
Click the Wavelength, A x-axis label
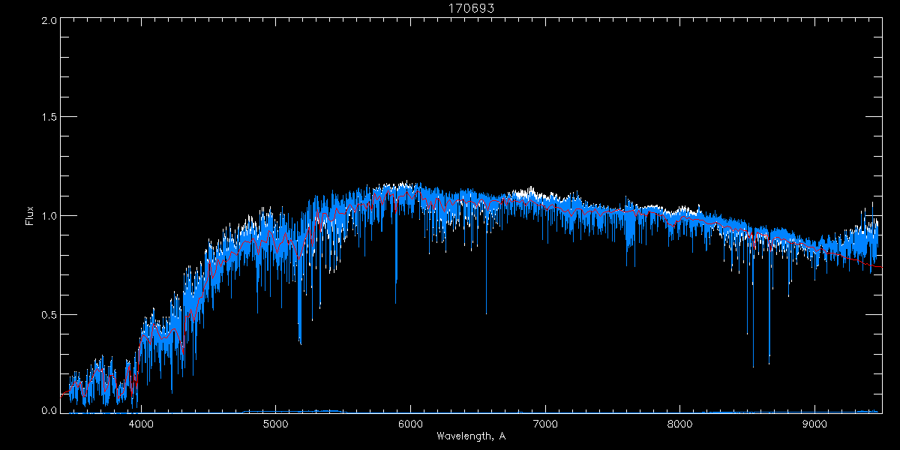click(x=472, y=436)
